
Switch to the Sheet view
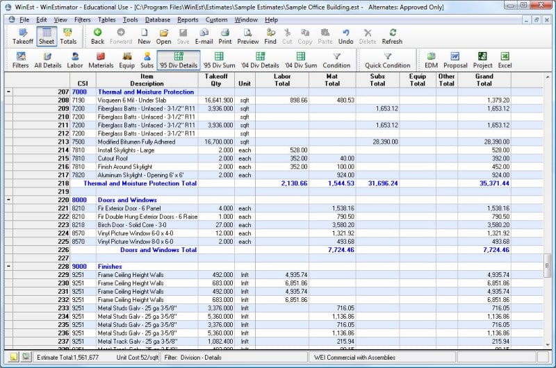(47, 37)
